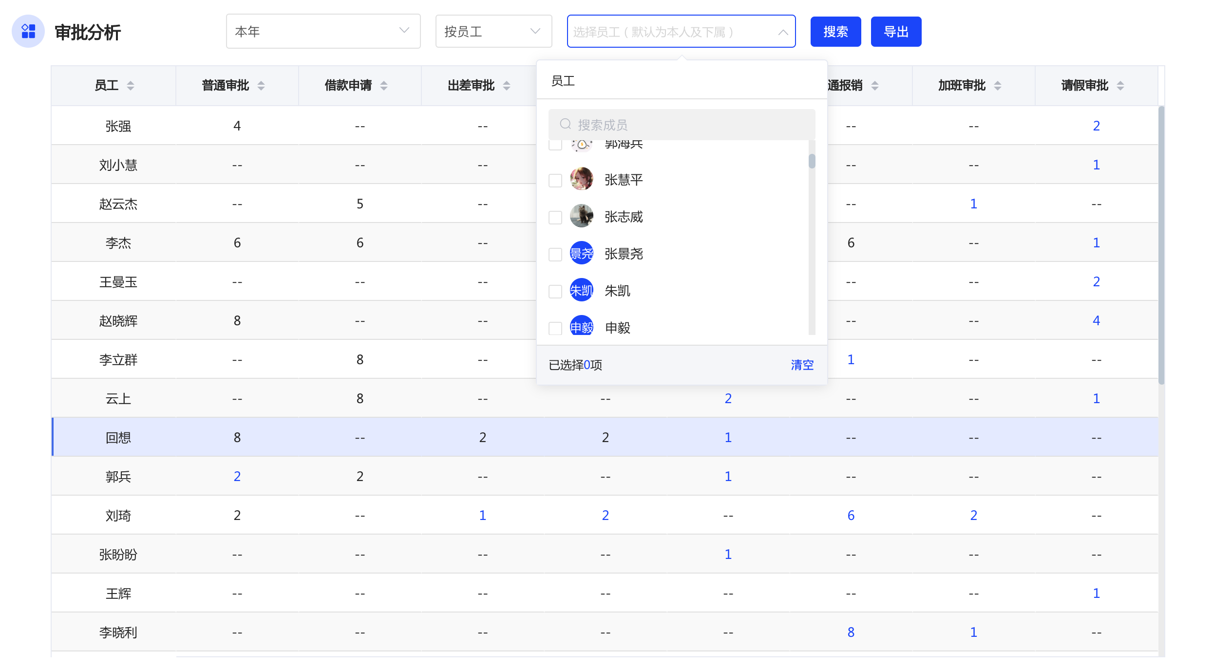Viewport: 1213px width, 668px height.
Task: Open the 本年 time range dropdown
Action: pos(323,32)
